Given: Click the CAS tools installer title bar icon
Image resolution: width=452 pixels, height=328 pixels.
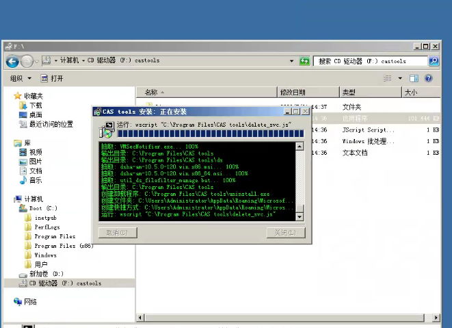Looking at the screenshot, I should point(97,112).
